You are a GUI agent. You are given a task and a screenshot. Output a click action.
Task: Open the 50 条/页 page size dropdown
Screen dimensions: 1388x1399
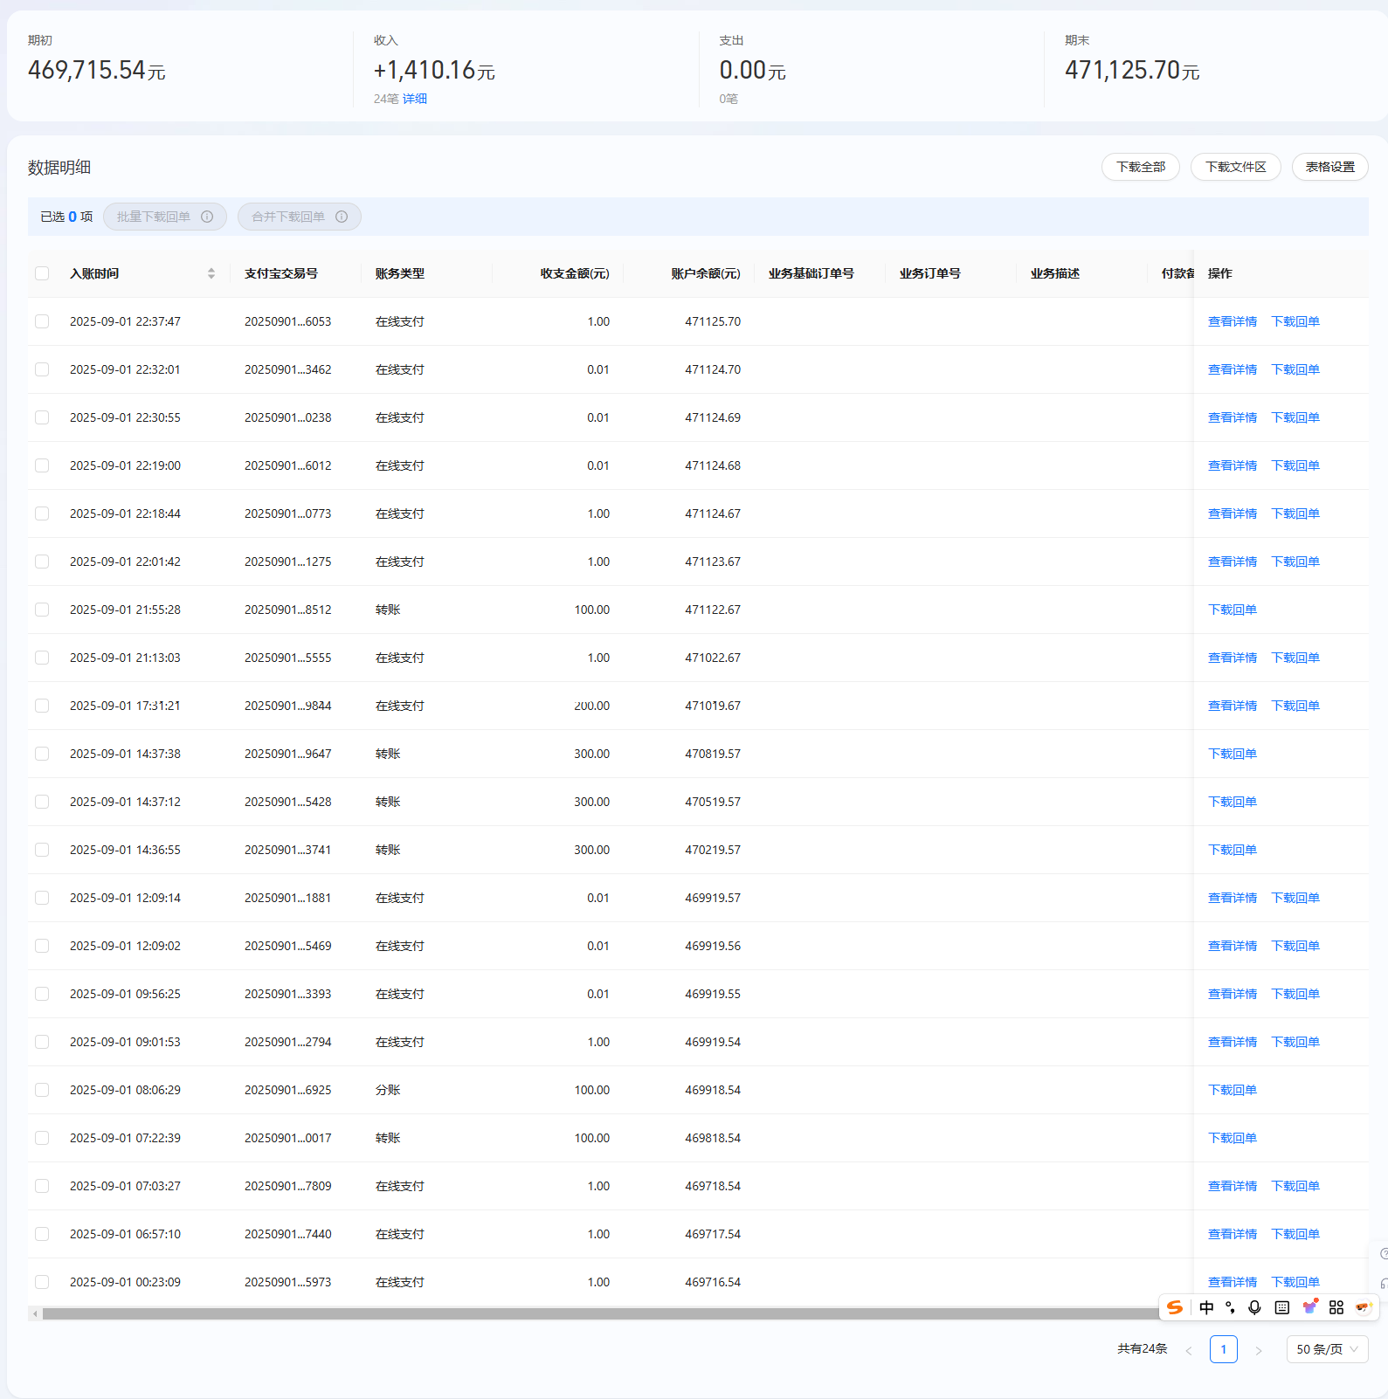coord(1326,1349)
